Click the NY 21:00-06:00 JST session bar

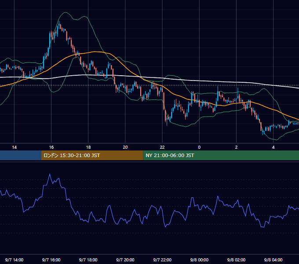click(221, 155)
